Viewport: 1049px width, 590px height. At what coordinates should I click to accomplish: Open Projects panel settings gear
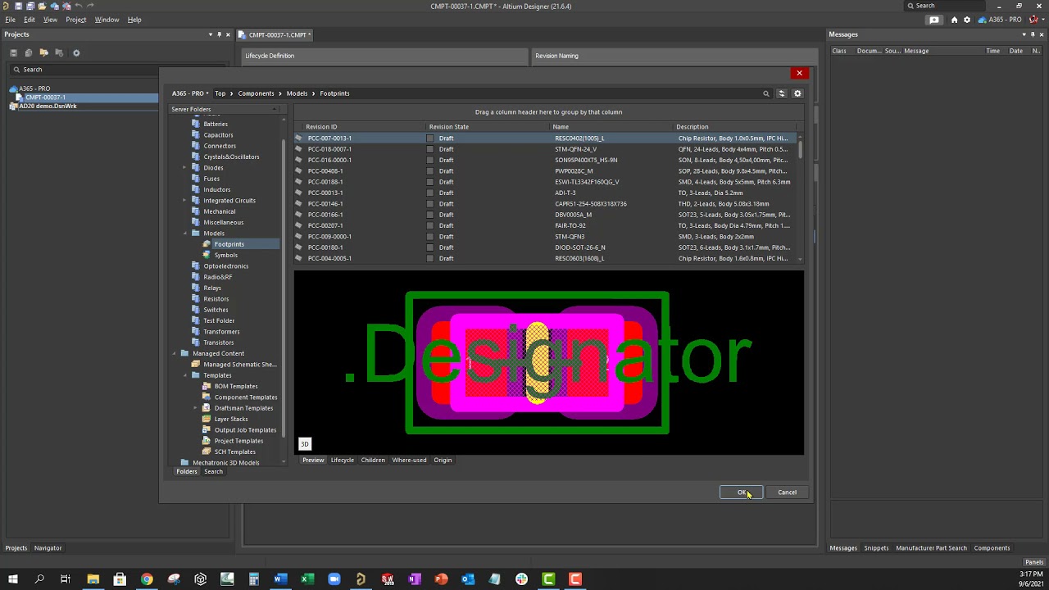(x=76, y=52)
